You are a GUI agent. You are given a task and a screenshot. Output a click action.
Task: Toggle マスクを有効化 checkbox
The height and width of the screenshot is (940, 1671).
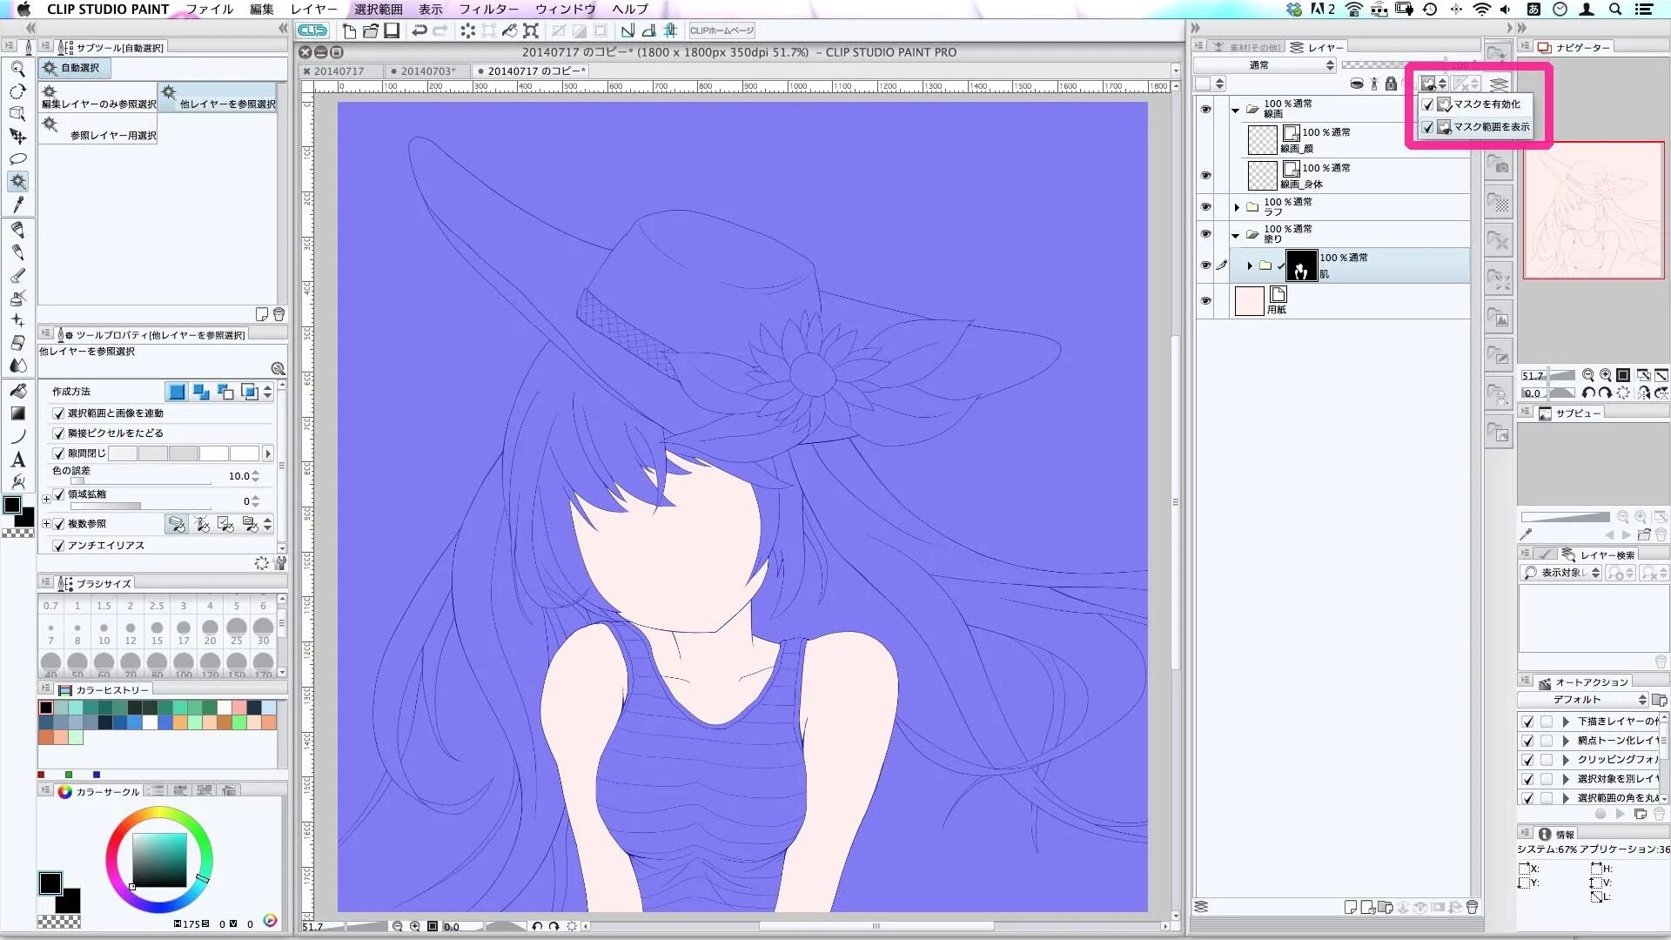1427,104
